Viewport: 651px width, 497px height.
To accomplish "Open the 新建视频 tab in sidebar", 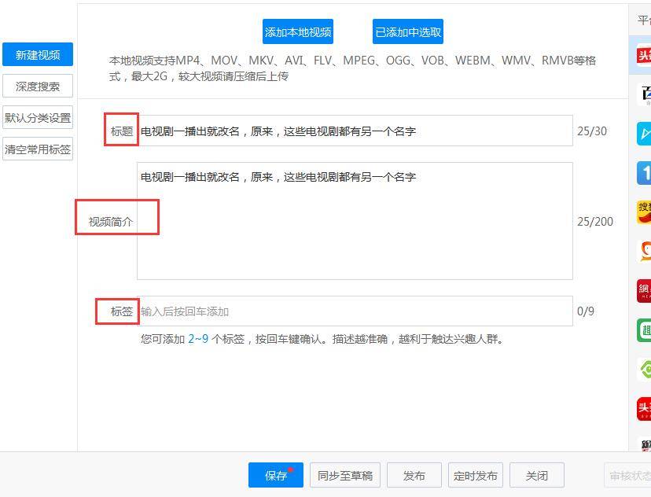I will pos(38,55).
